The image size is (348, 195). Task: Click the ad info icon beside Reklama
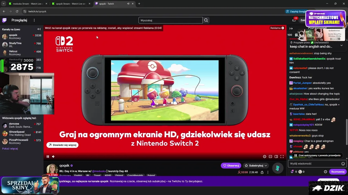(x=283, y=28)
